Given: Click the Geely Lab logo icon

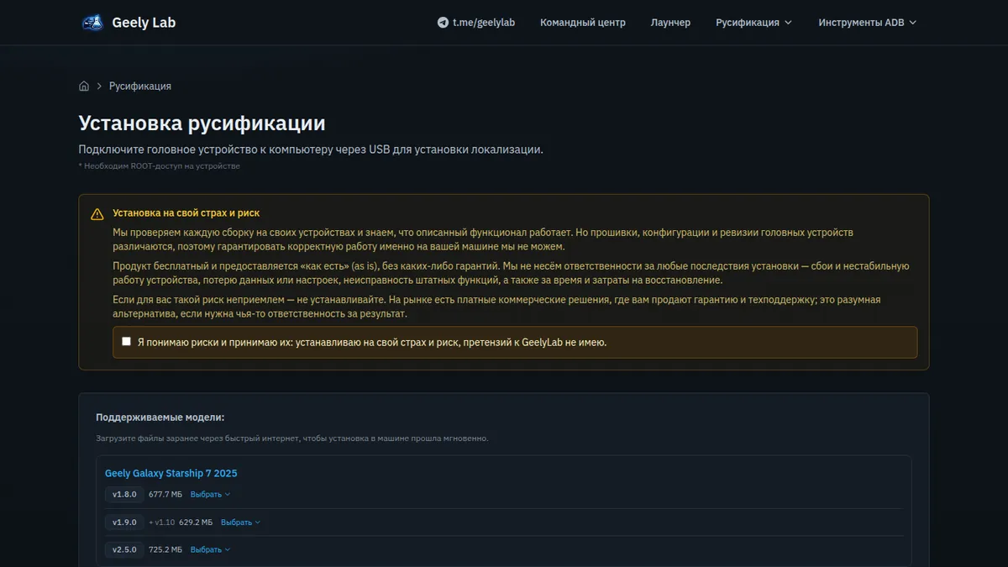Looking at the screenshot, I should [x=92, y=23].
